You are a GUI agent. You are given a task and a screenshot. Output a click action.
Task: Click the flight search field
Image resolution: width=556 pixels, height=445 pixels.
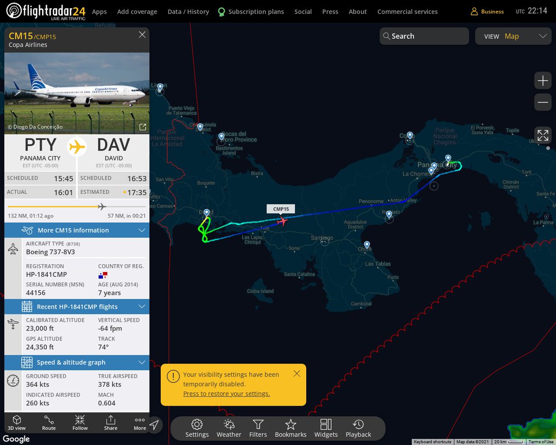point(424,36)
